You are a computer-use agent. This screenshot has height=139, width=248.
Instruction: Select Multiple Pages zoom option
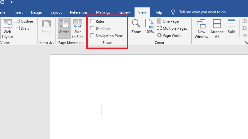[172, 28]
